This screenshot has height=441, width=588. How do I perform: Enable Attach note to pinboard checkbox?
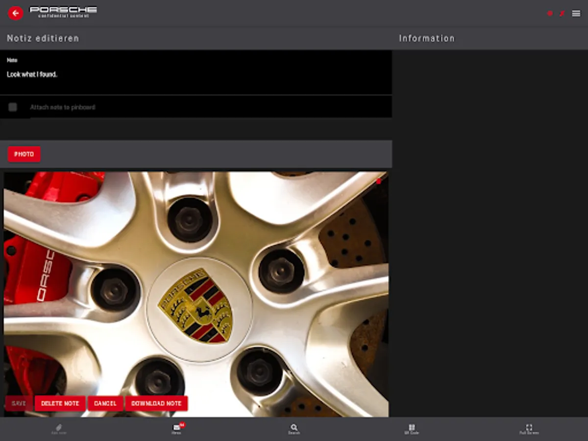coord(13,107)
